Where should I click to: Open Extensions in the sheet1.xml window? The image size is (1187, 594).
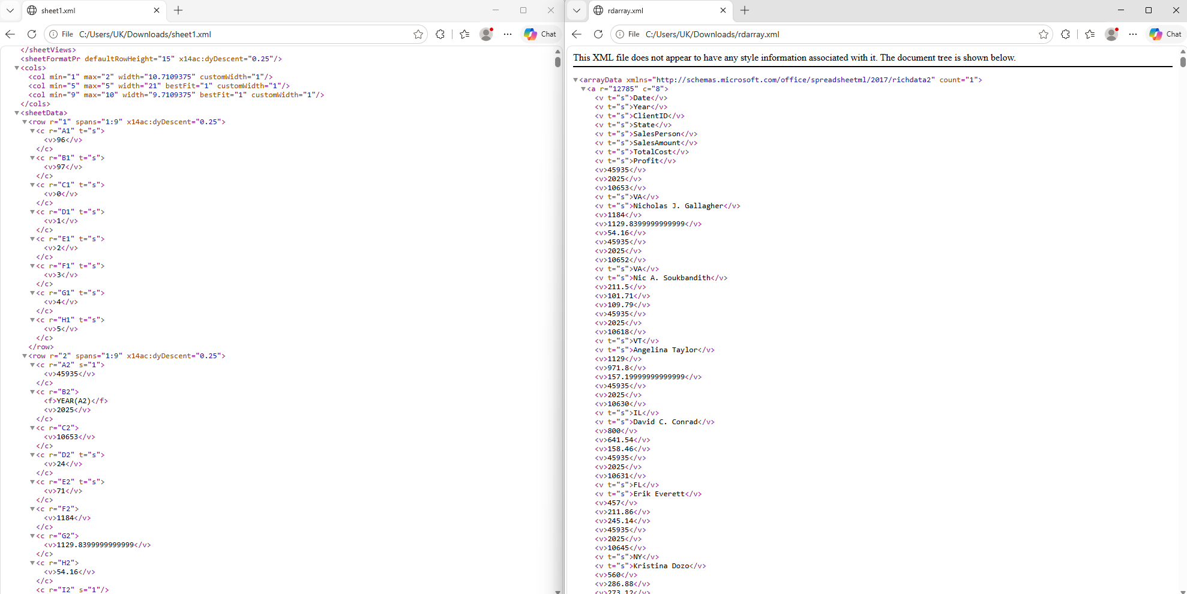point(440,34)
